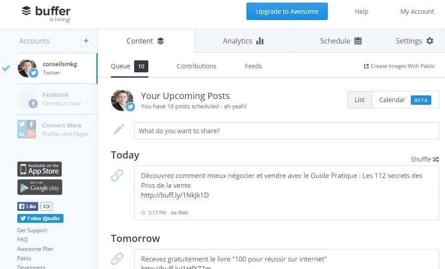This screenshot has height=269, width=445.
Task: Select the Contributions sub-tab
Action: pos(196,66)
